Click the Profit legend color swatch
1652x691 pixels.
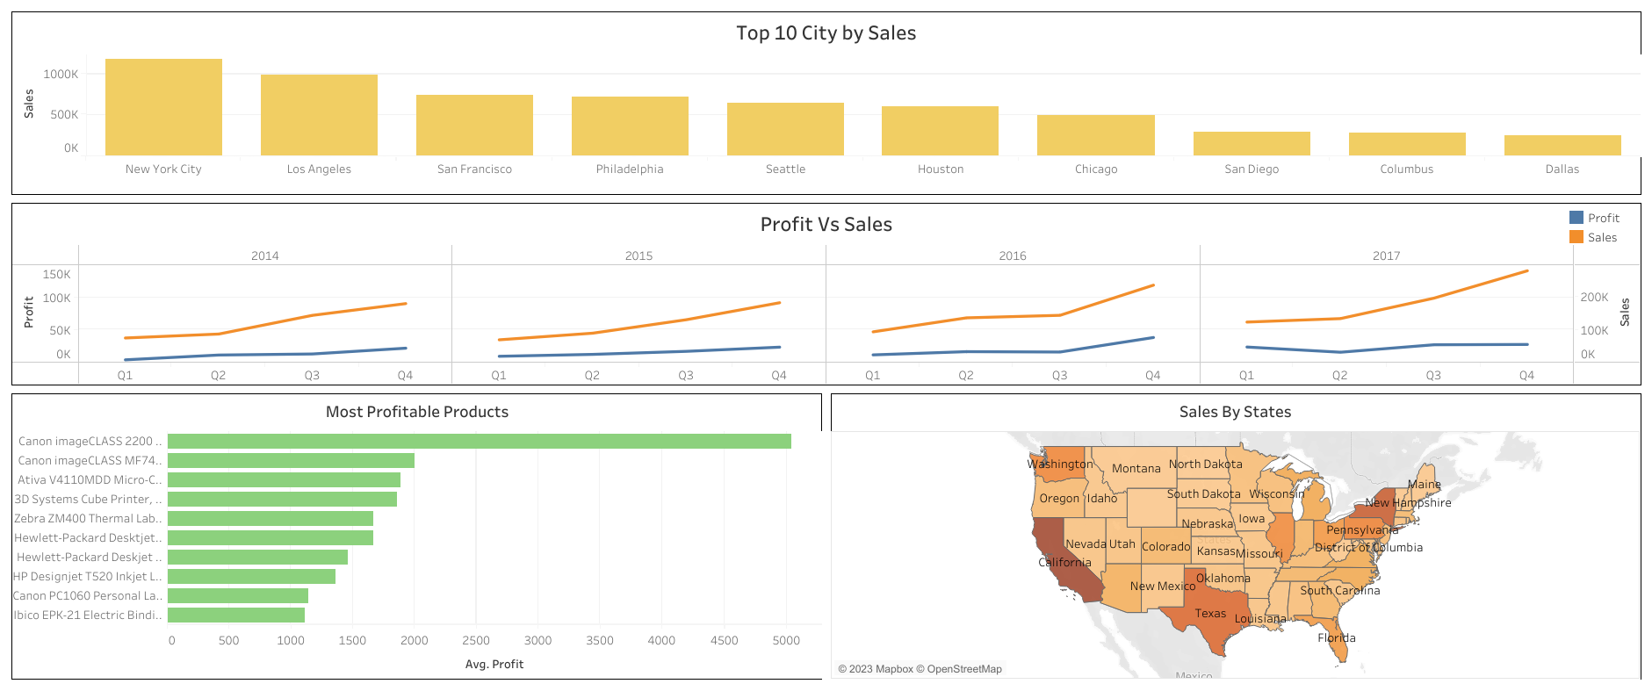pos(1576,217)
